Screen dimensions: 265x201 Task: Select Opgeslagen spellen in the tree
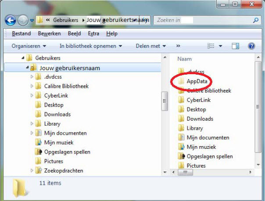[x=67, y=152]
